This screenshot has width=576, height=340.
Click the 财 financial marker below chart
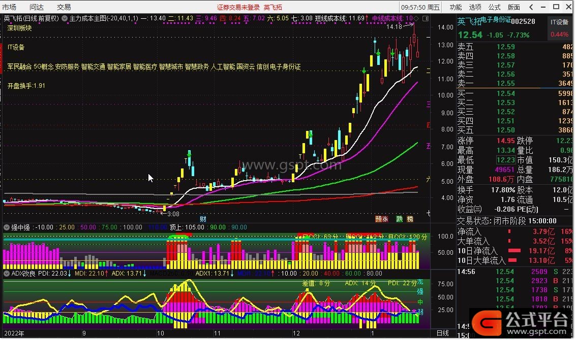[203, 219]
